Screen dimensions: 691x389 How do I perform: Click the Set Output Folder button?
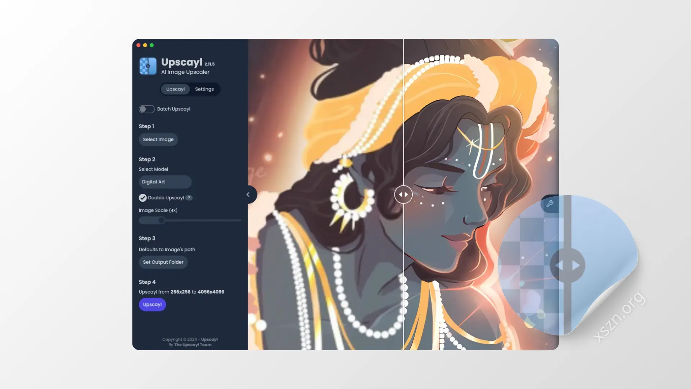(x=163, y=262)
